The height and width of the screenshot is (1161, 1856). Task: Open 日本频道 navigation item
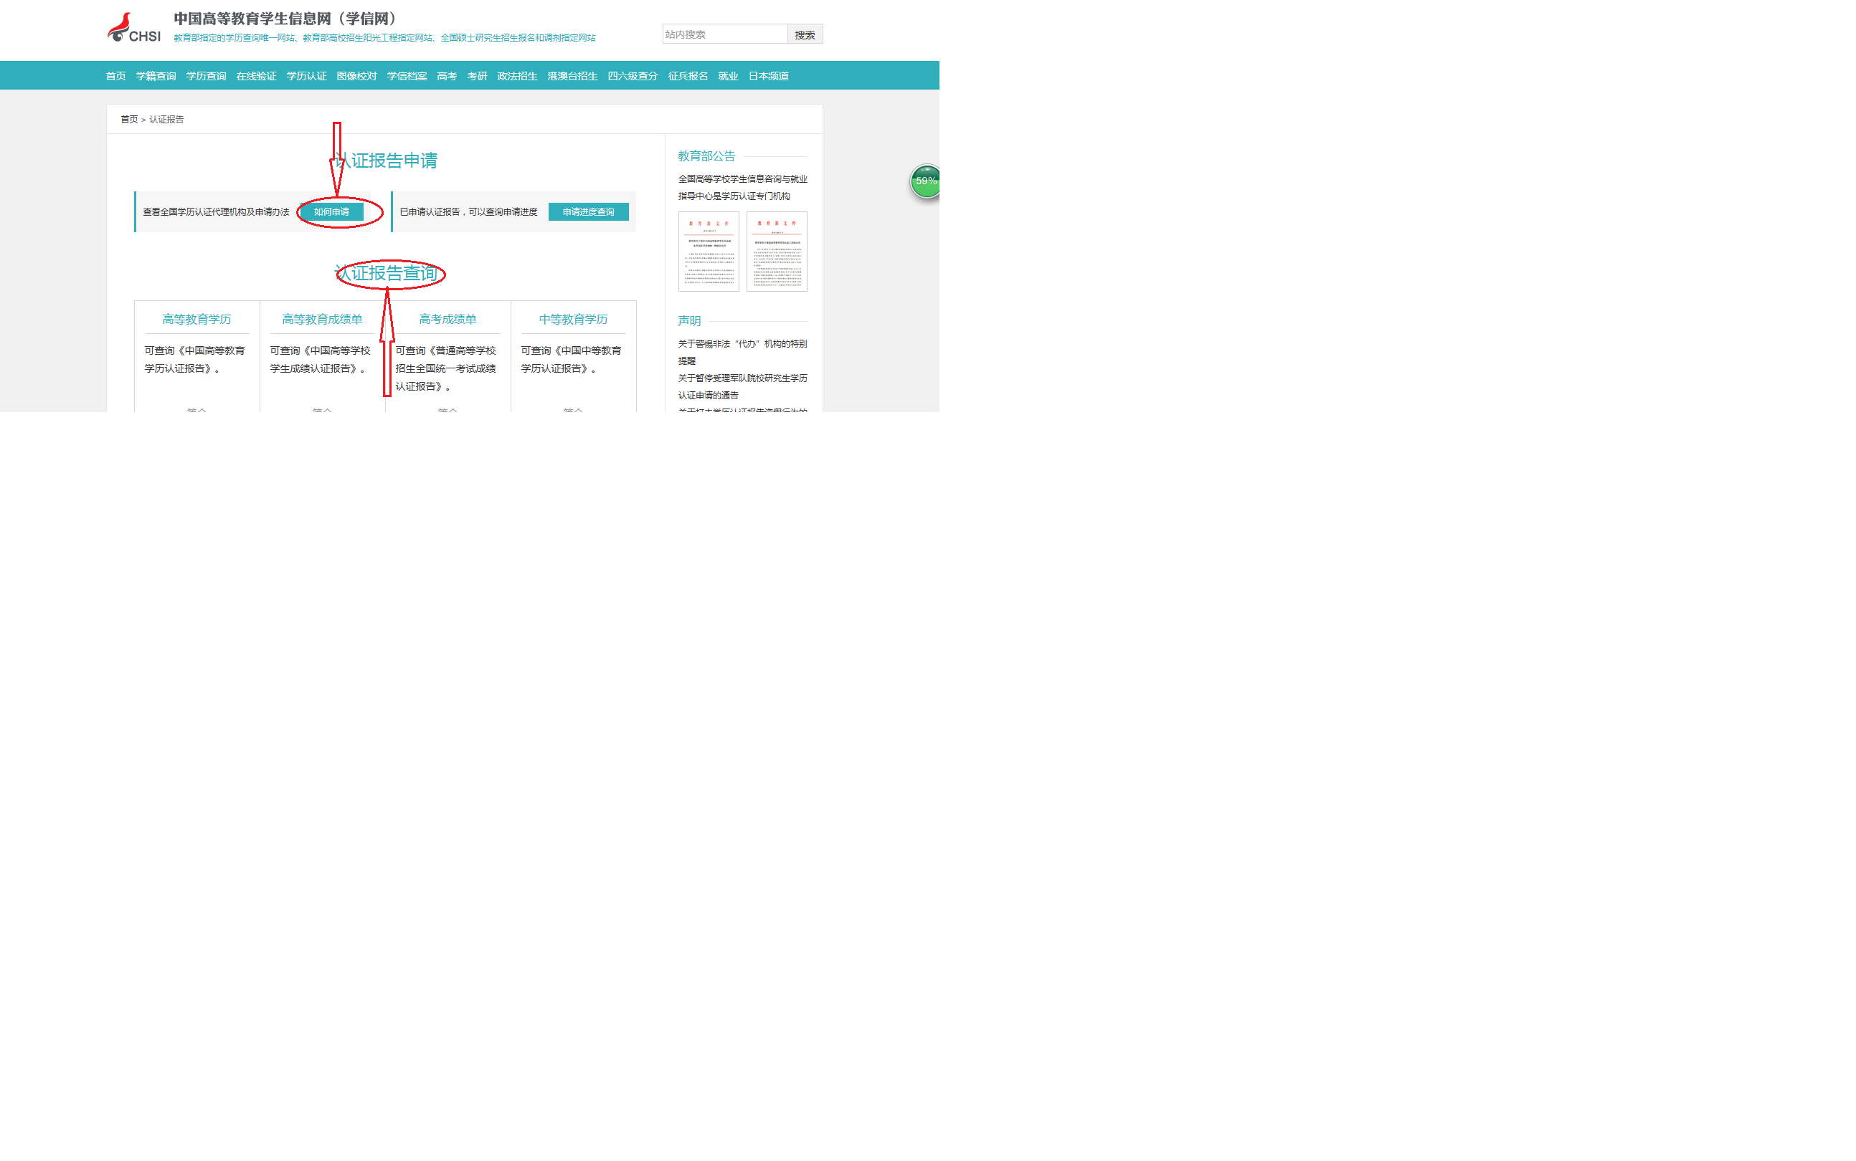pos(767,76)
